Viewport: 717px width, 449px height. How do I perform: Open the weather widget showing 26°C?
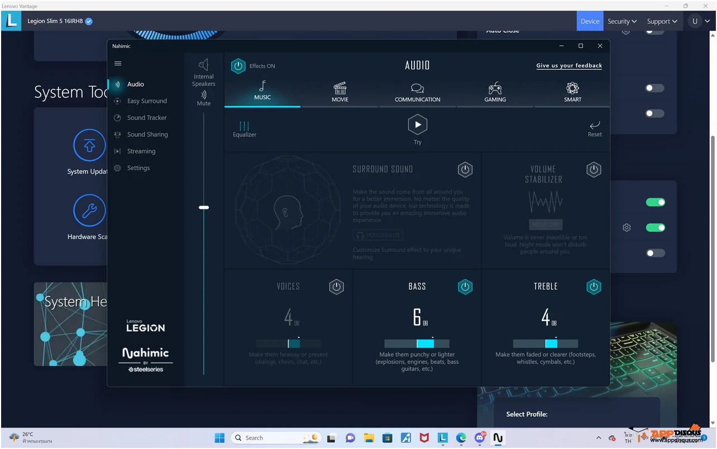[x=31, y=438]
